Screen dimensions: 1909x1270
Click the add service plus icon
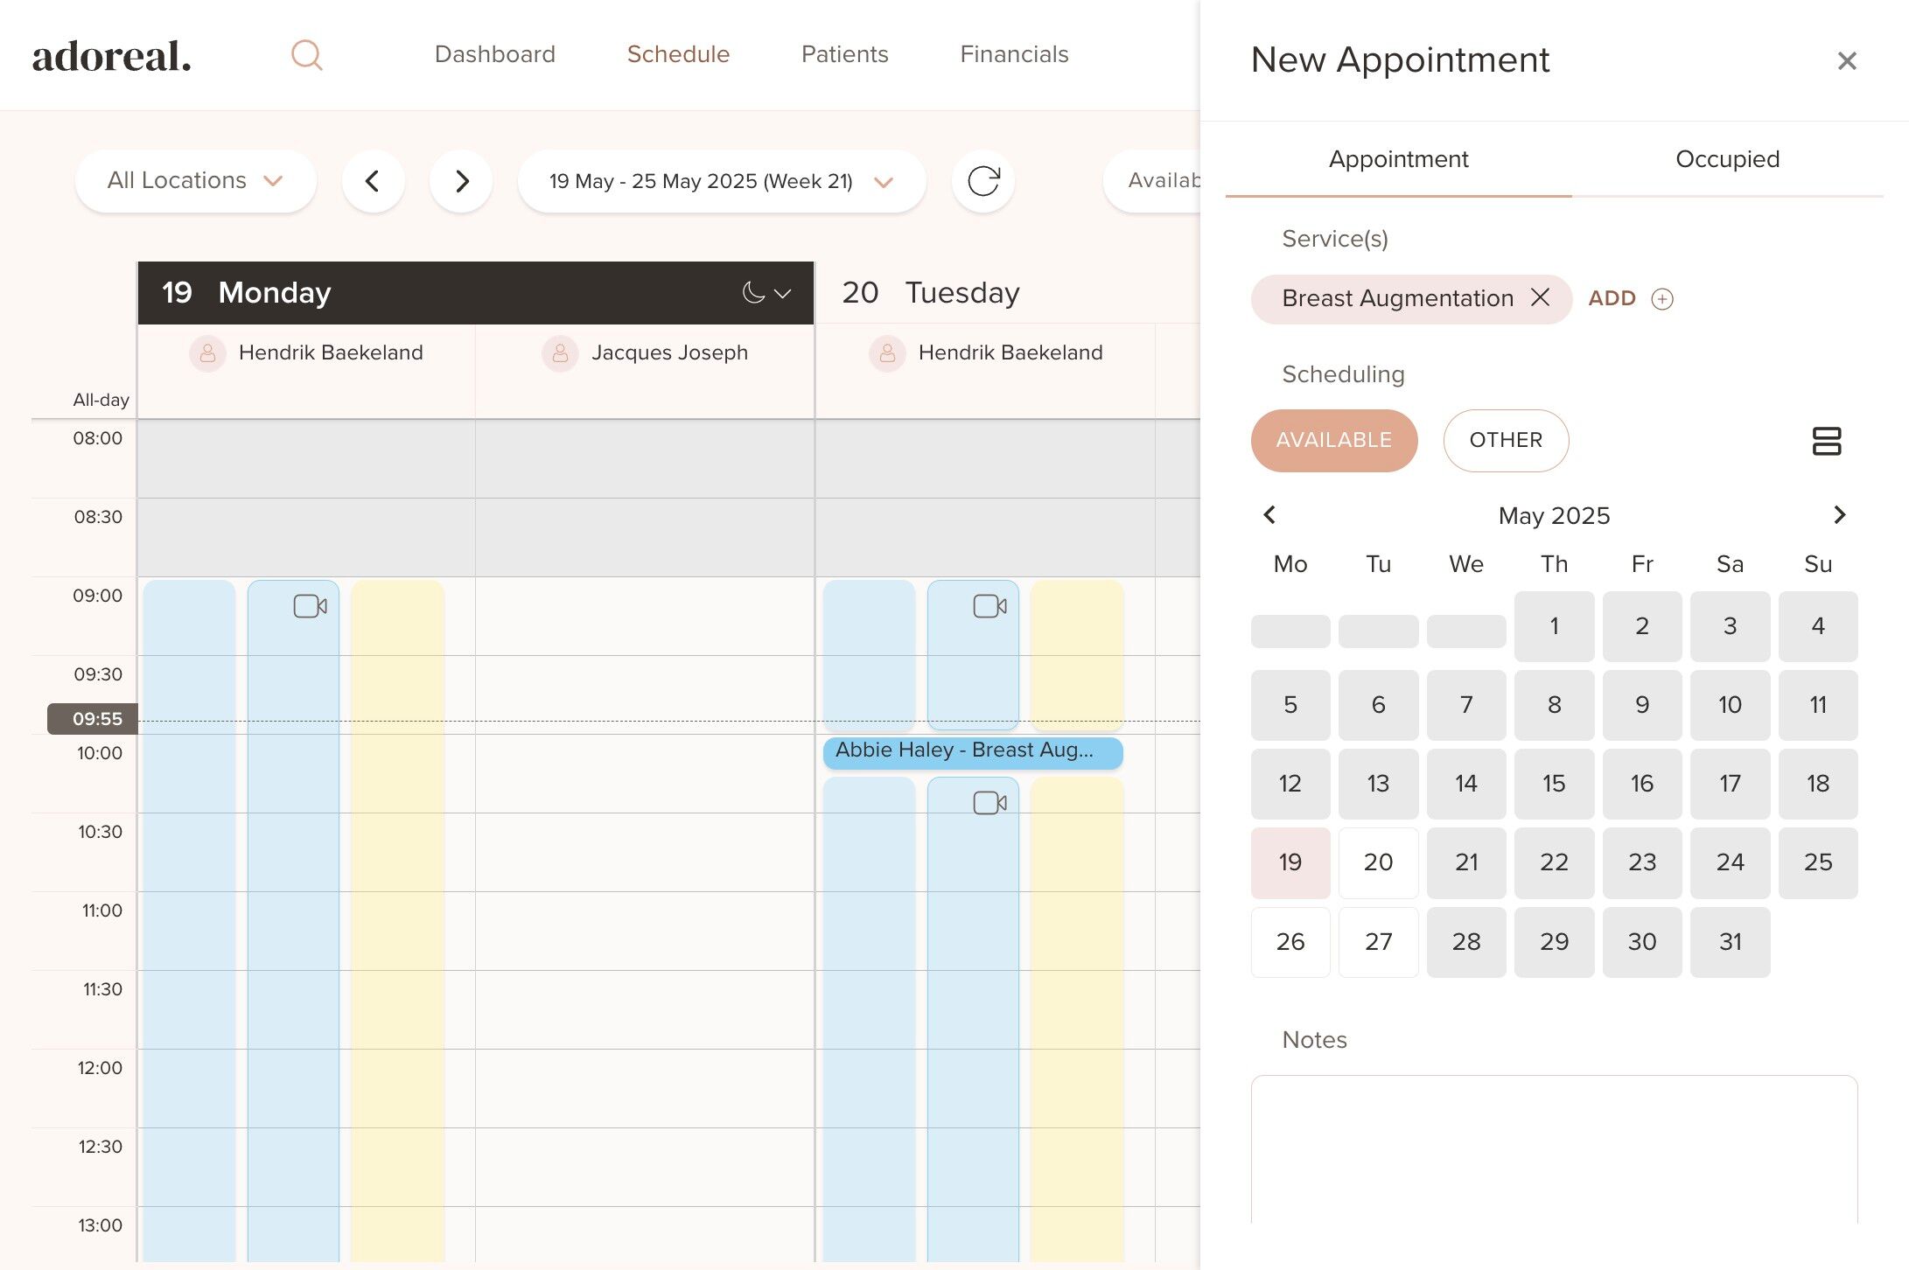pyautogui.click(x=1661, y=299)
